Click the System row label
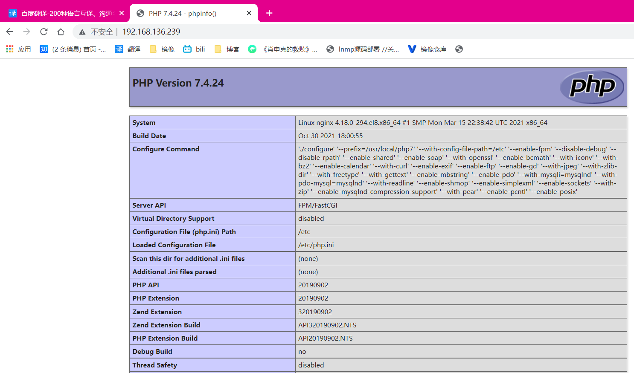The width and height of the screenshot is (634, 373). coord(144,123)
